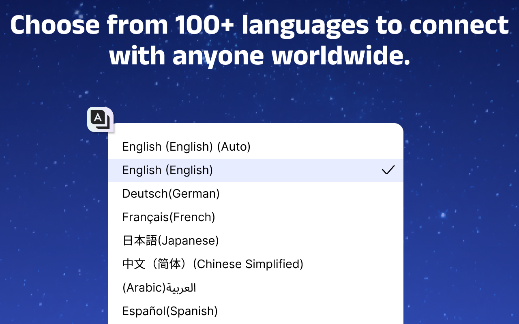Select the Japanese entry below French
Image resolution: width=519 pixels, height=324 pixels.
point(170,240)
